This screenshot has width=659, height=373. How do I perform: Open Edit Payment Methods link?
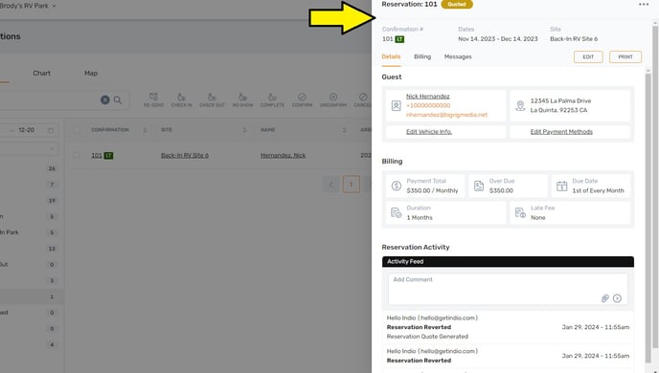point(561,132)
